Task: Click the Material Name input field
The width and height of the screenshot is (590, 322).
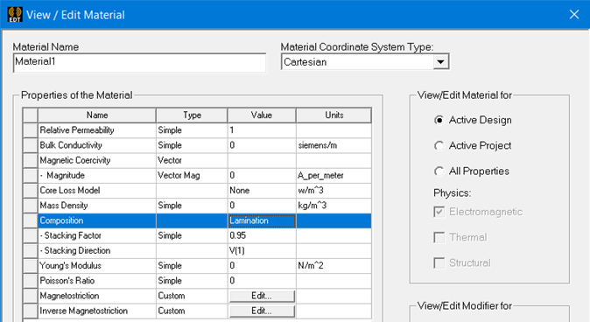Action: (x=139, y=62)
